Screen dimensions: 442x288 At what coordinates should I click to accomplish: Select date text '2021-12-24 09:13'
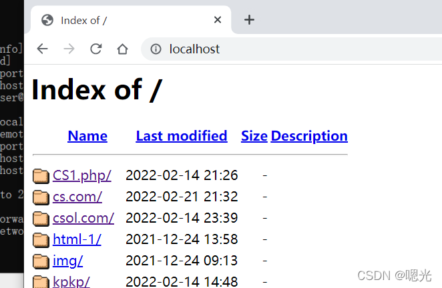(x=182, y=261)
